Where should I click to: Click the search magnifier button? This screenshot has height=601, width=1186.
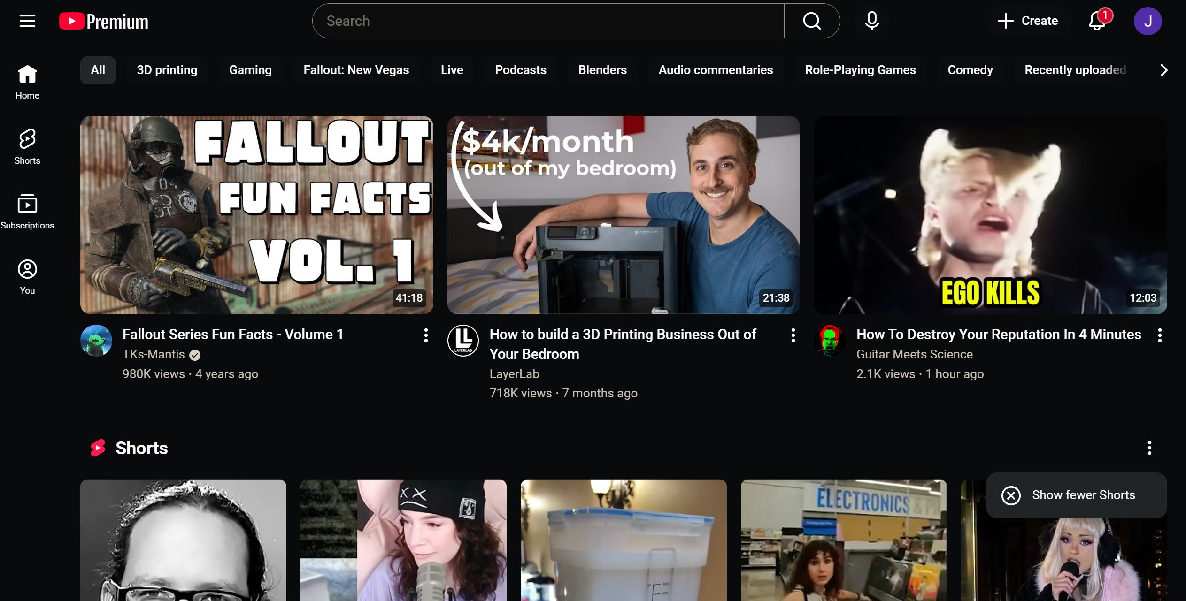pyautogui.click(x=811, y=21)
